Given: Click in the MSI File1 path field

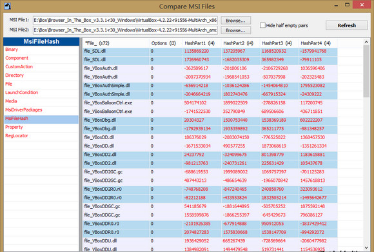Looking at the screenshot, I should pos(126,21).
